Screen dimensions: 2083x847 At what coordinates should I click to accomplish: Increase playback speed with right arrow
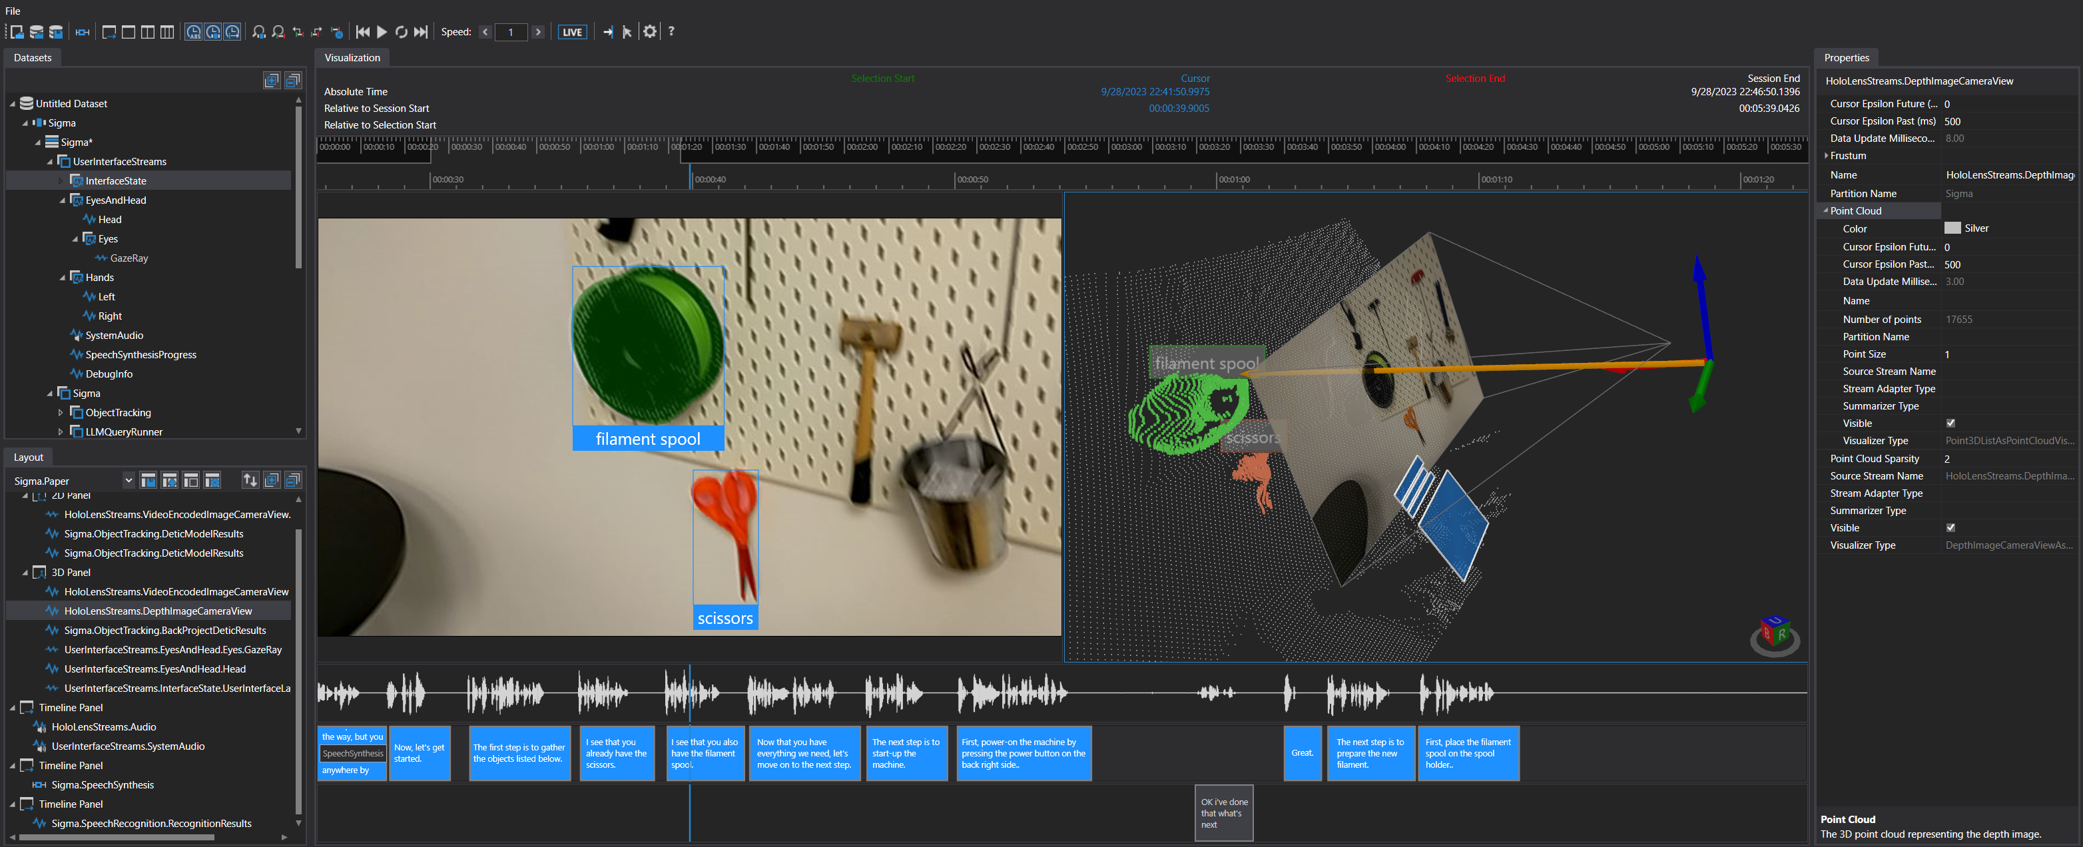click(x=538, y=33)
